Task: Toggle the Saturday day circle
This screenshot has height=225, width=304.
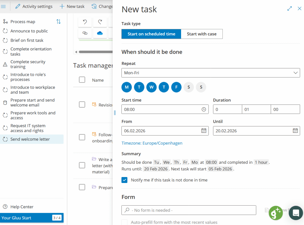Action: 189,87
